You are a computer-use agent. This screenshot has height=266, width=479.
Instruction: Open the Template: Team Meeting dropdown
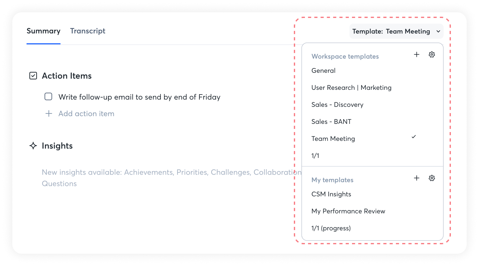point(396,32)
